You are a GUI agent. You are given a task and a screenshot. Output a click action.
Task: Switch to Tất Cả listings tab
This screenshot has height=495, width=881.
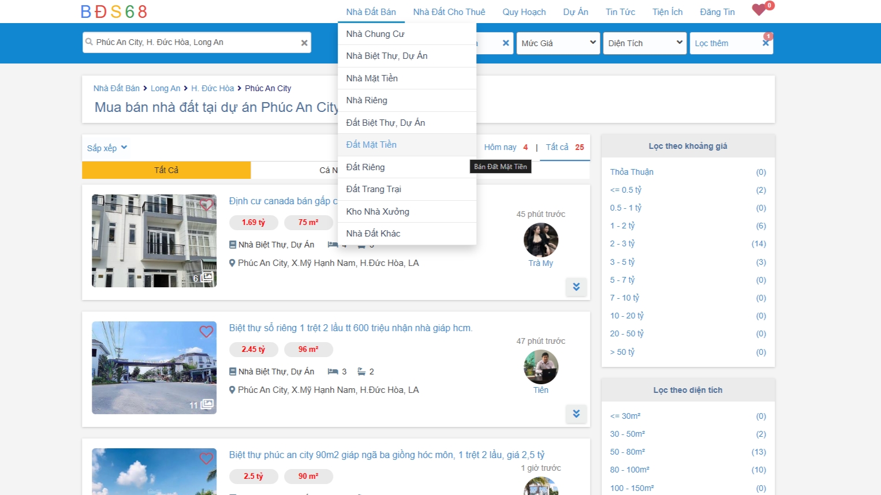(x=166, y=170)
